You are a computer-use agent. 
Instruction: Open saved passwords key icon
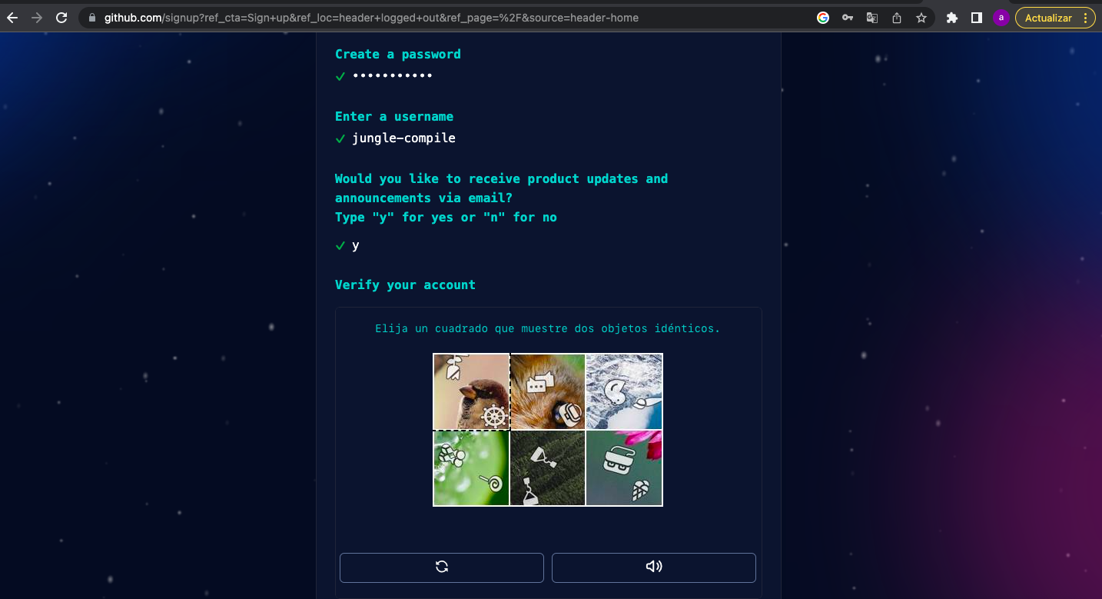pyautogui.click(x=848, y=18)
